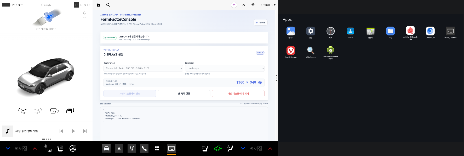This screenshot has width=464, height=156.
Task: Click the lock icon in top bar
Action: (99, 5)
